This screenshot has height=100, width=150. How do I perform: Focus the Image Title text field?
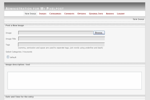(x=61, y=38)
